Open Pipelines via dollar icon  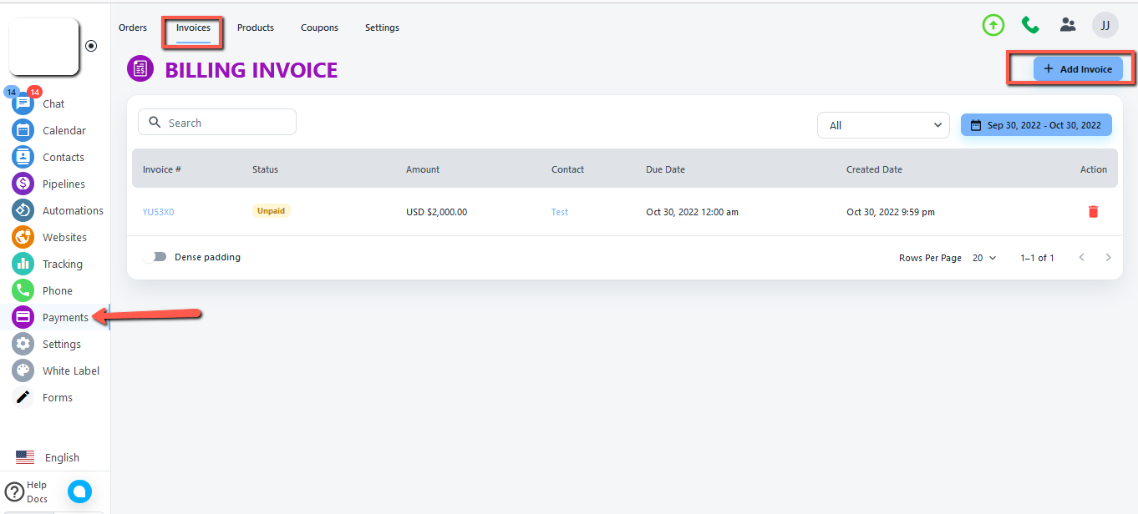[x=23, y=184]
